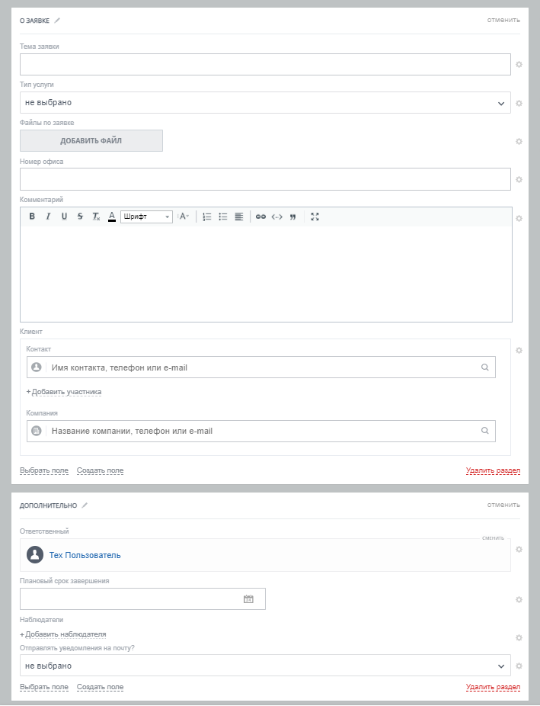The height and width of the screenshot is (706, 540).
Task: Apply italic formatting in the comment editor
Action: (x=48, y=217)
